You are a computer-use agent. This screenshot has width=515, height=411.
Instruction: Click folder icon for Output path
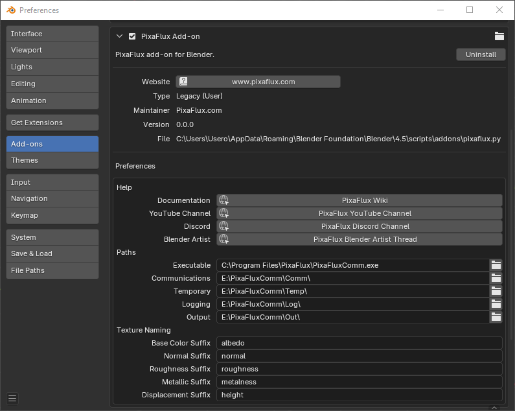point(496,317)
